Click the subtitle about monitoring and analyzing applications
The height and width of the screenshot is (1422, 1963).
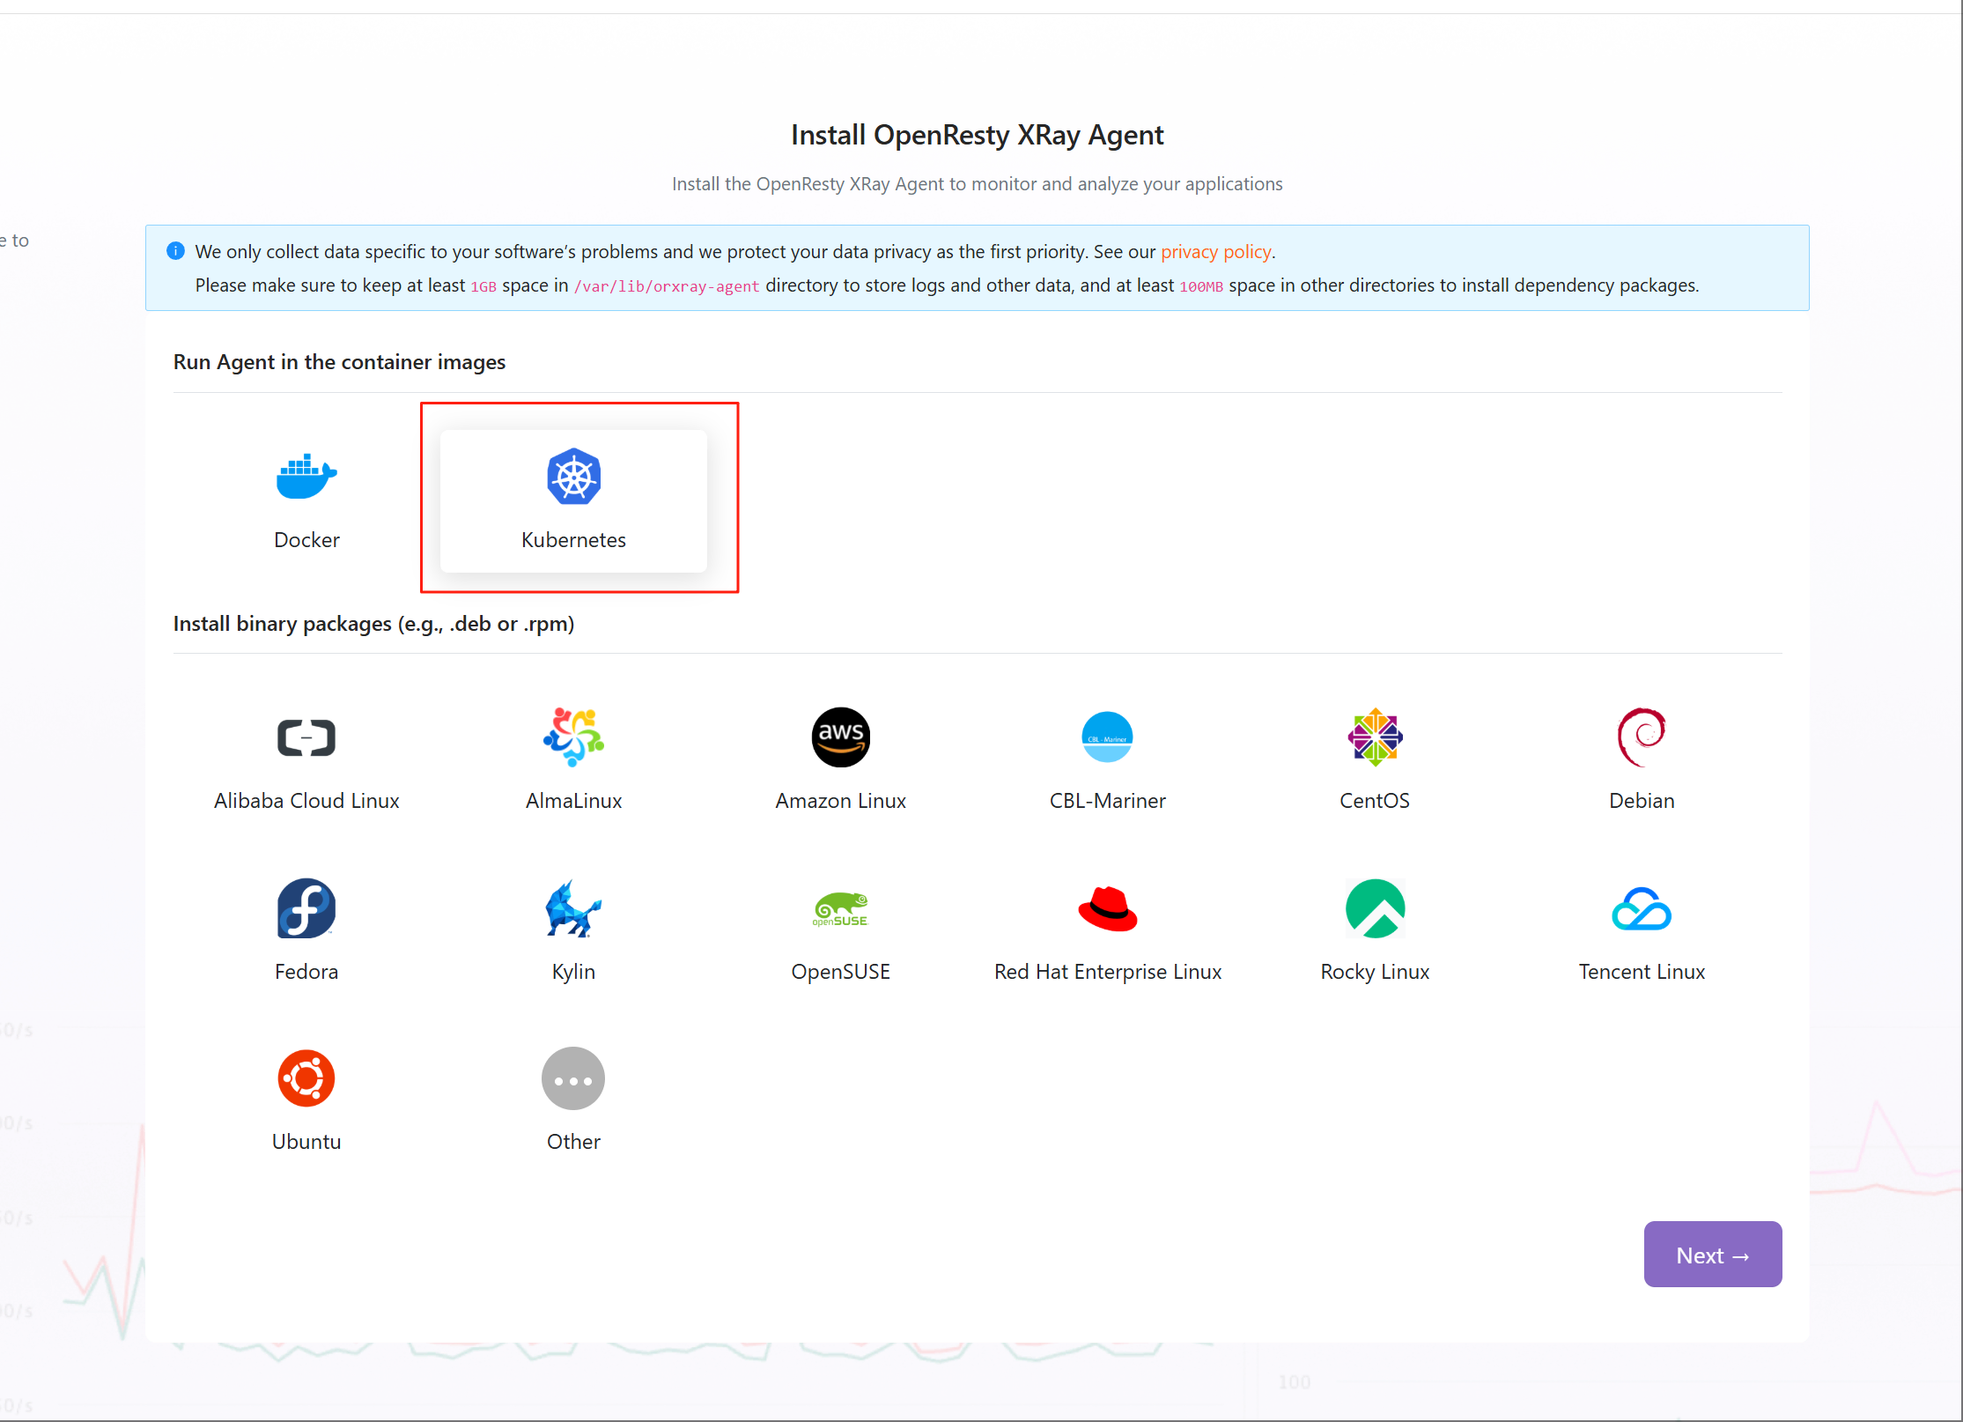977,183
